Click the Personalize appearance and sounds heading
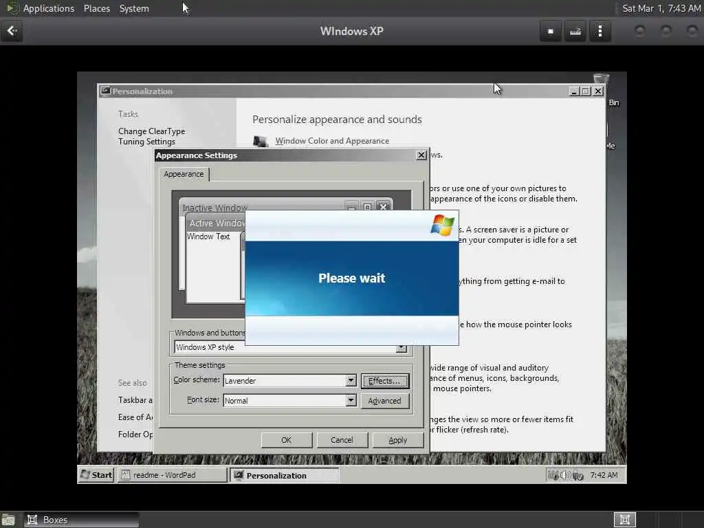The height and width of the screenshot is (528, 704). pos(337,120)
